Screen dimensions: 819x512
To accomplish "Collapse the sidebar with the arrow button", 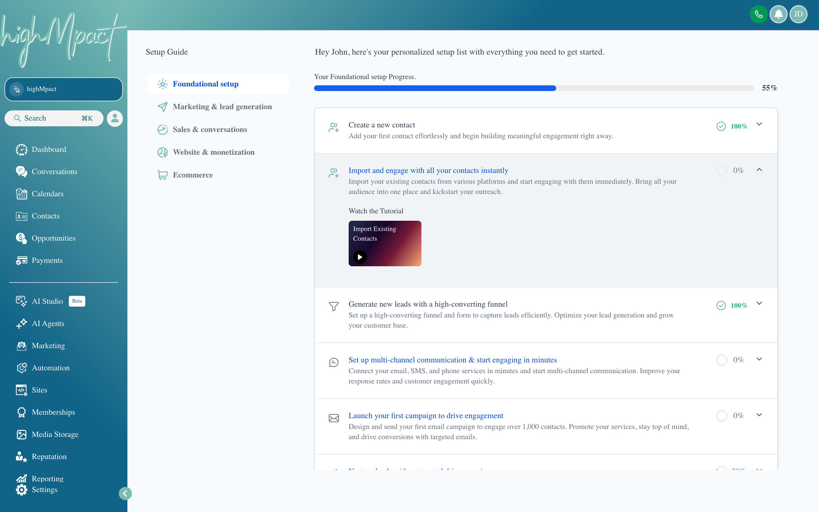I will coord(125,494).
